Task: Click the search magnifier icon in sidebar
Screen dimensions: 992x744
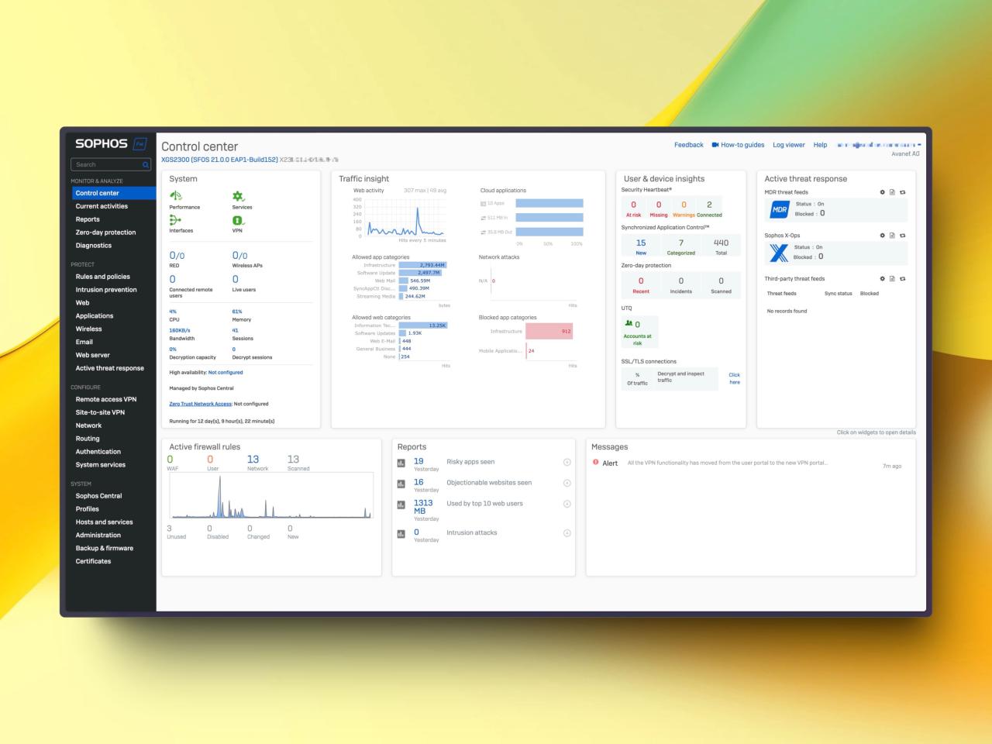Action: pos(145,165)
